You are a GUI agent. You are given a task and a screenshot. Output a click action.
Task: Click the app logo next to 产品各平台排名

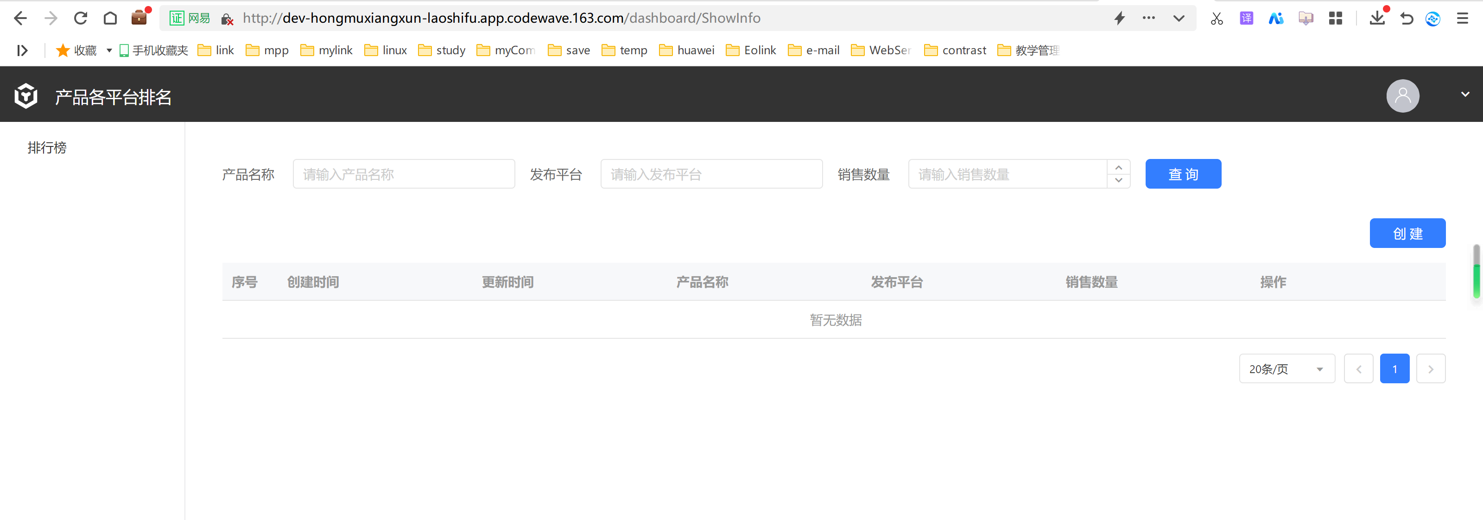[26, 95]
